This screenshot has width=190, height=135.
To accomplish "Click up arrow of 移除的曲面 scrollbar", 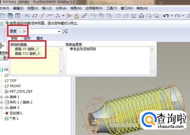I will point(61,49).
